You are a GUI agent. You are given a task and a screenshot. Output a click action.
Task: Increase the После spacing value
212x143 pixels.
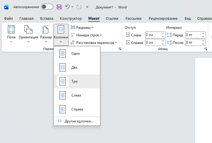click(203, 41)
